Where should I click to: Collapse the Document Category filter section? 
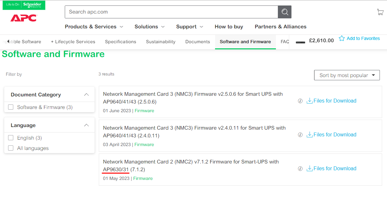click(86, 94)
